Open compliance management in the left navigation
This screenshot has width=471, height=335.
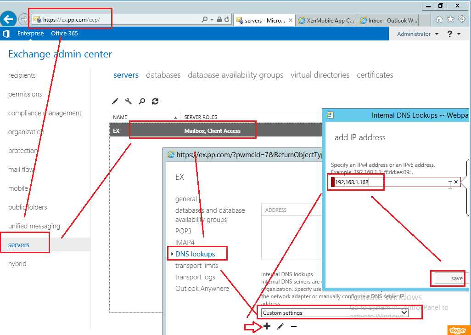45,113
